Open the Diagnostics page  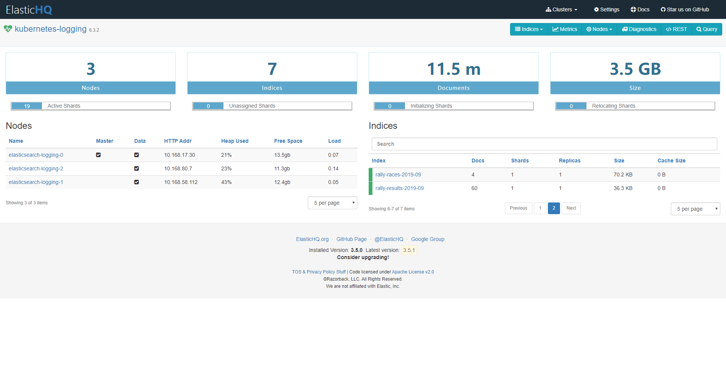pos(639,29)
